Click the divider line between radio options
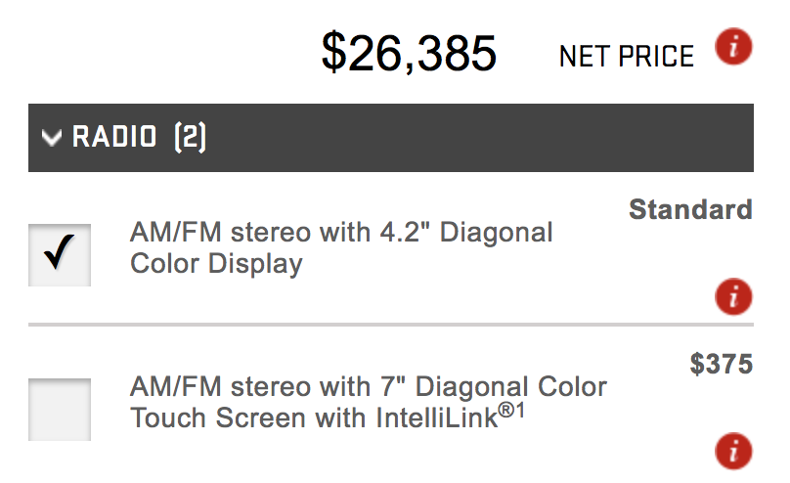790x483 pixels. pyautogui.click(x=391, y=324)
